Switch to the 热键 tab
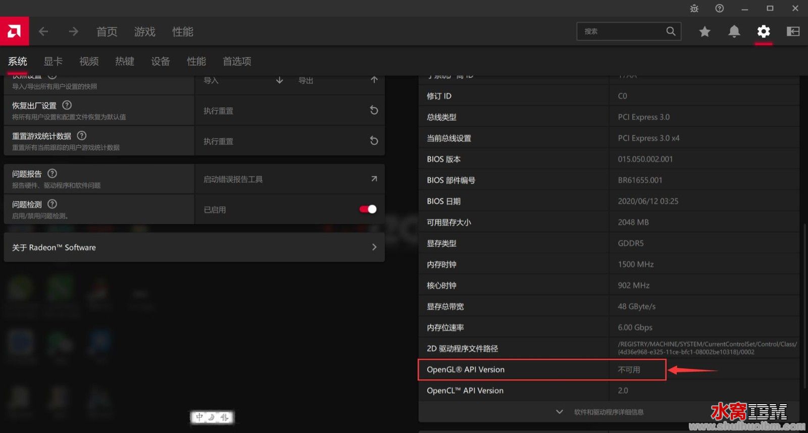This screenshot has width=808, height=433. click(125, 62)
